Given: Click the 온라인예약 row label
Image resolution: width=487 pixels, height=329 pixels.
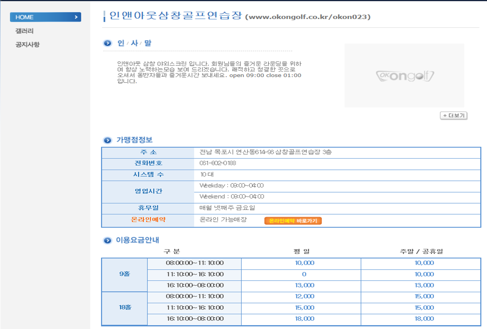Looking at the screenshot, I should (148, 220).
